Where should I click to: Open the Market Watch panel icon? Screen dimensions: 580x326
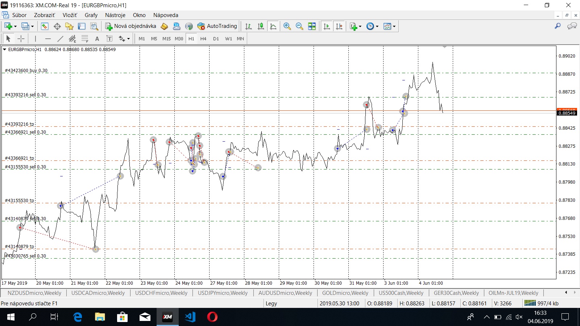click(x=45, y=26)
